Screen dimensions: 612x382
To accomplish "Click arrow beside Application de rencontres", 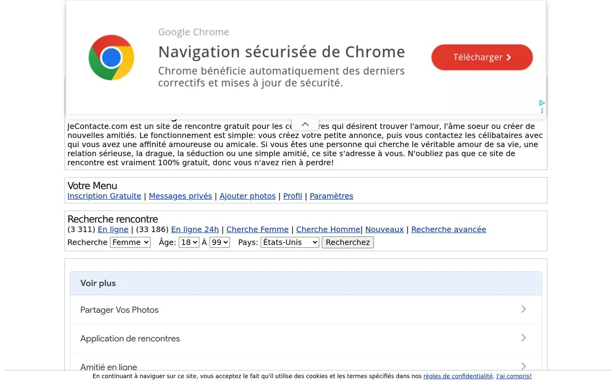I will [x=524, y=338].
